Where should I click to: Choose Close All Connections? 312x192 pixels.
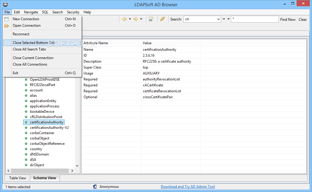pyautogui.click(x=42, y=64)
